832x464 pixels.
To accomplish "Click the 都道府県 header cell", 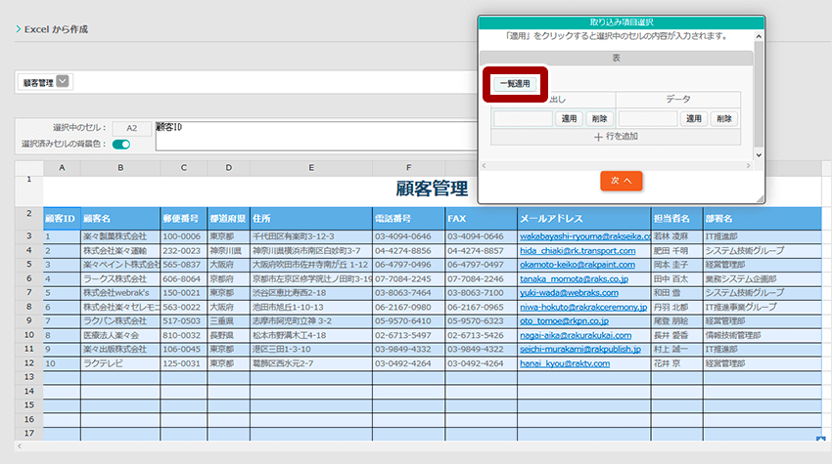I will (x=229, y=218).
